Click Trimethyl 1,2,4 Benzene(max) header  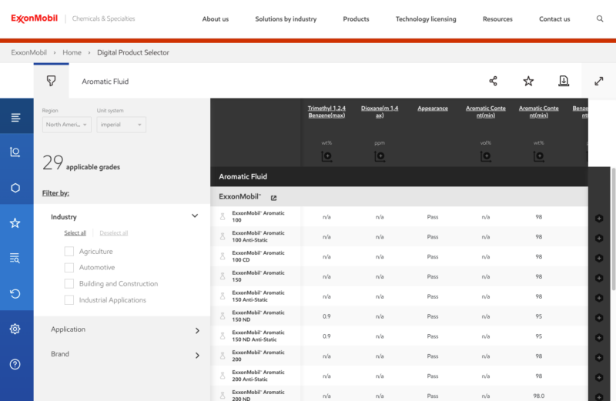click(326, 112)
